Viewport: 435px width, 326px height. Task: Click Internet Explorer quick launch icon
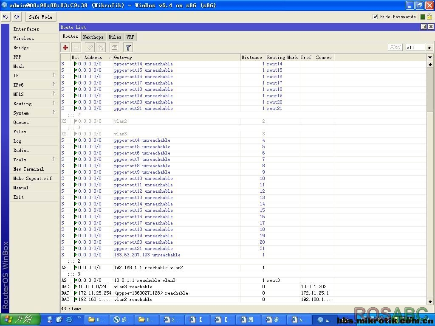tap(69, 320)
